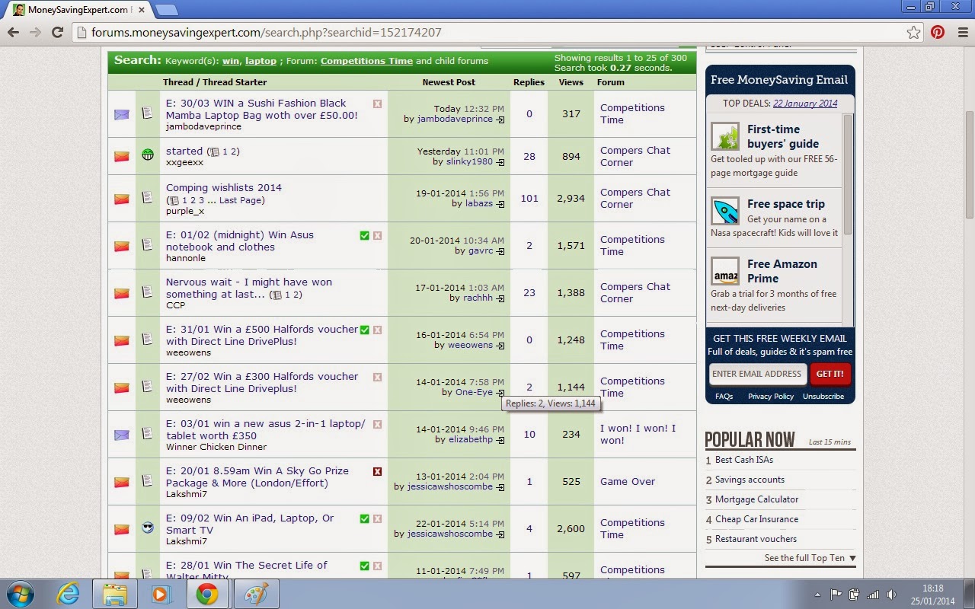Screen dimensions: 975x609
Task: Open the reply count 101 for Comping wishlists
Action: [x=529, y=199]
